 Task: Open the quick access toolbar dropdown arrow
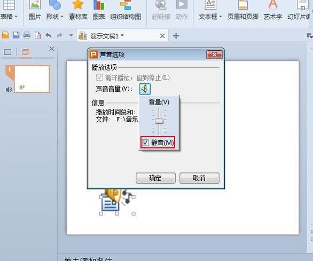click(x=71, y=36)
